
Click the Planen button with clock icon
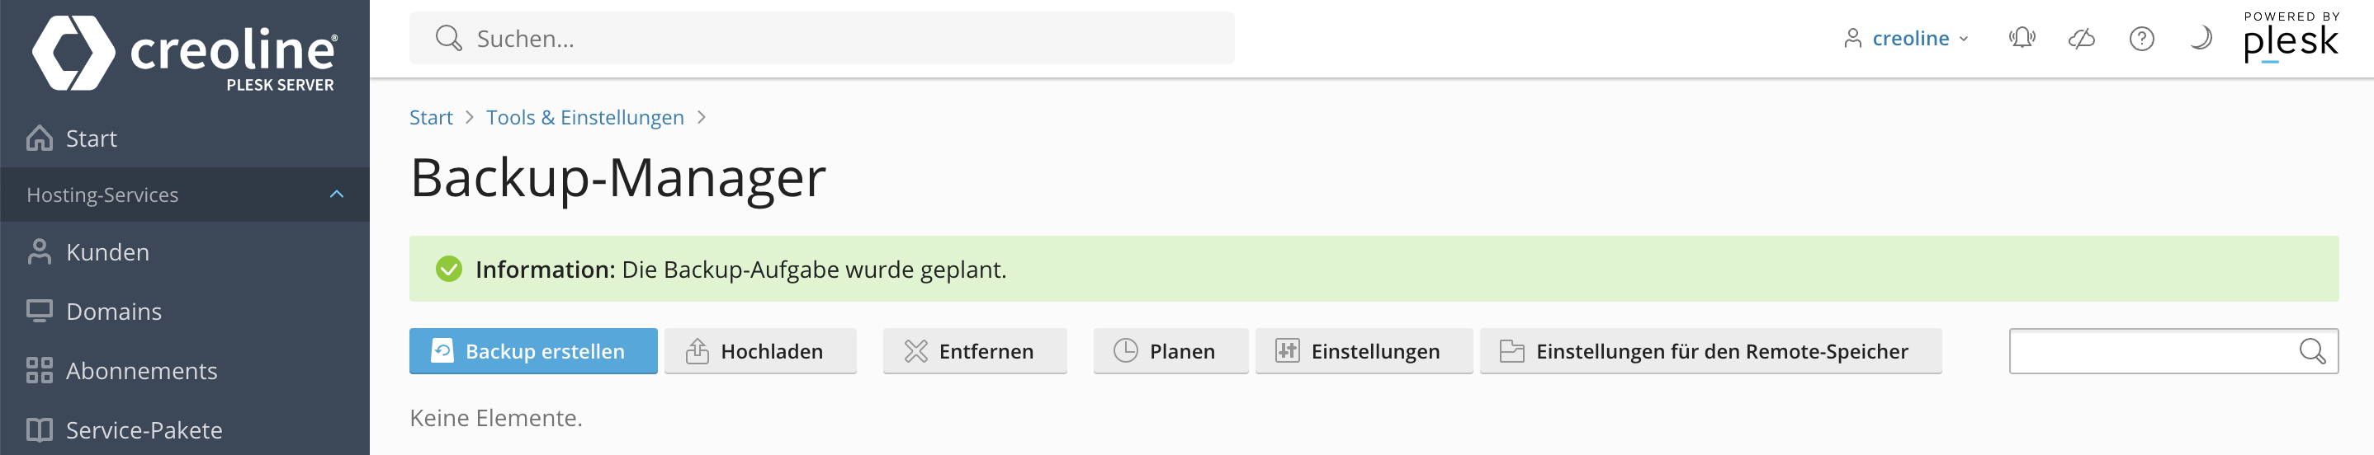1170,351
